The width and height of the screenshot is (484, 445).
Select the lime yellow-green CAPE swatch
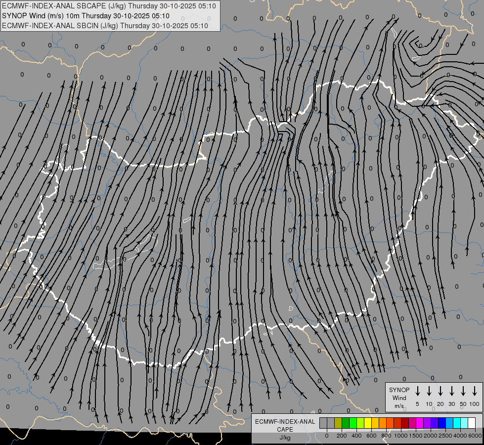[360, 423]
